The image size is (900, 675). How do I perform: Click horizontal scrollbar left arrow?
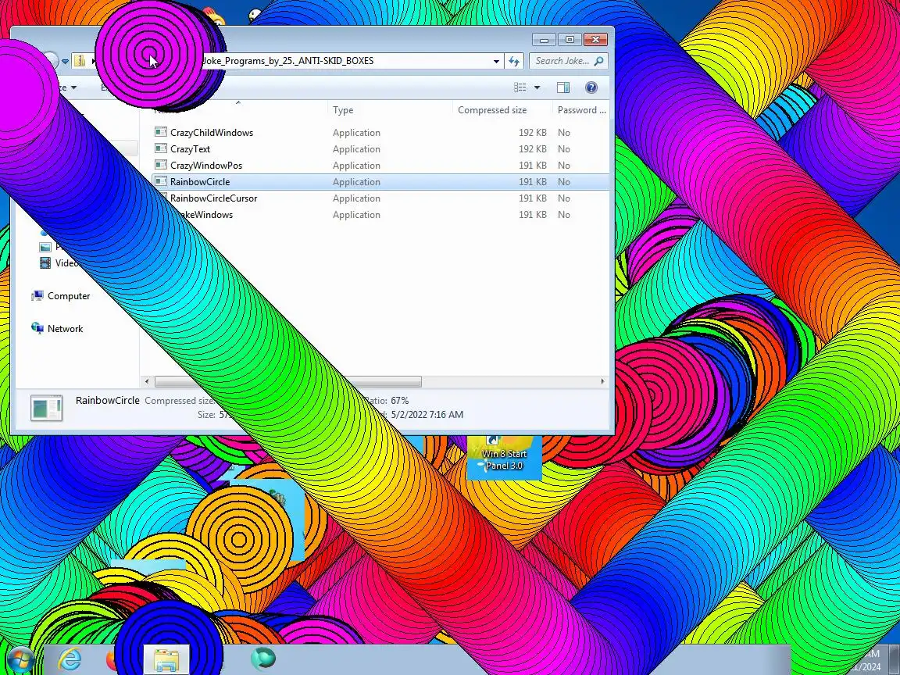tap(147, 381)
